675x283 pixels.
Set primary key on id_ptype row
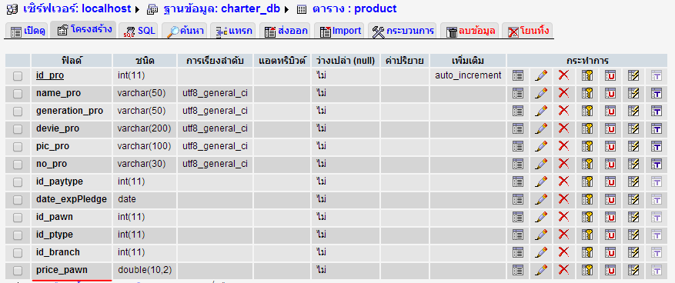(587, 235)
